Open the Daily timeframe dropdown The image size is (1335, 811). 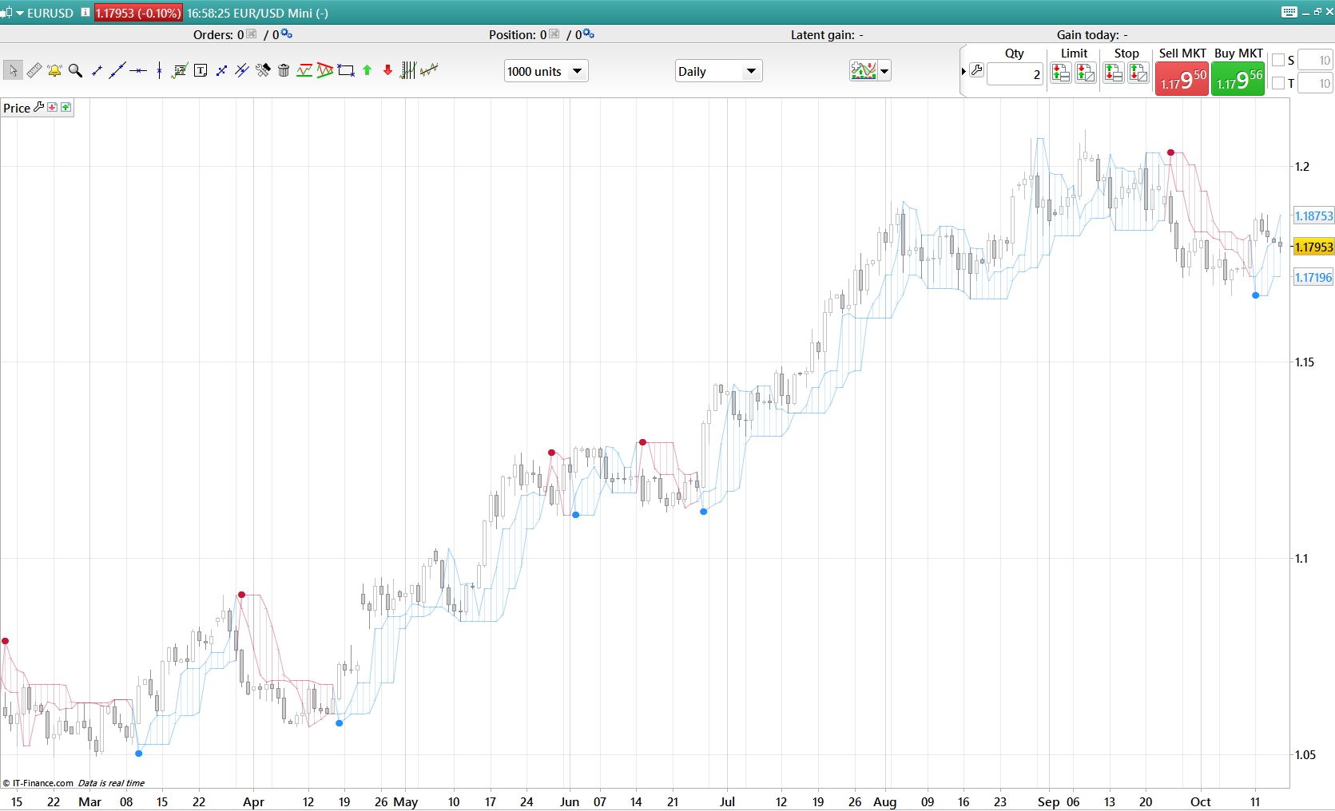pos(718,71)
